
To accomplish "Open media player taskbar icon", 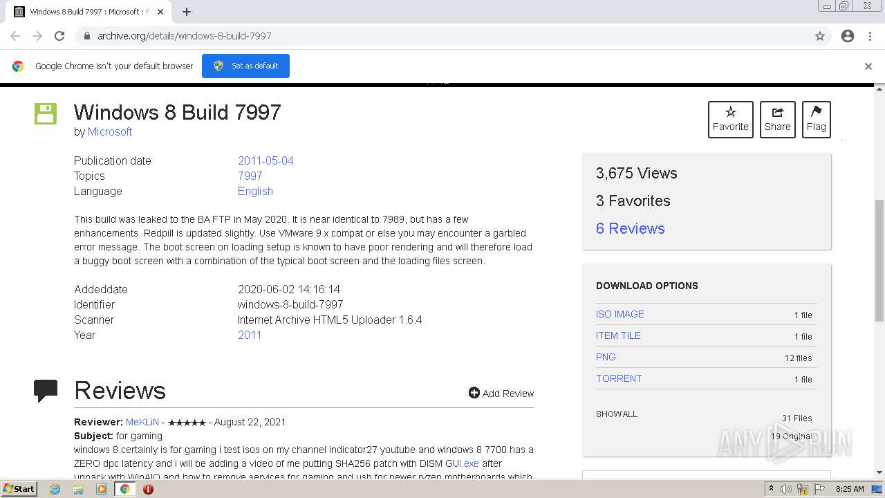I will click(x=102, y=489).
